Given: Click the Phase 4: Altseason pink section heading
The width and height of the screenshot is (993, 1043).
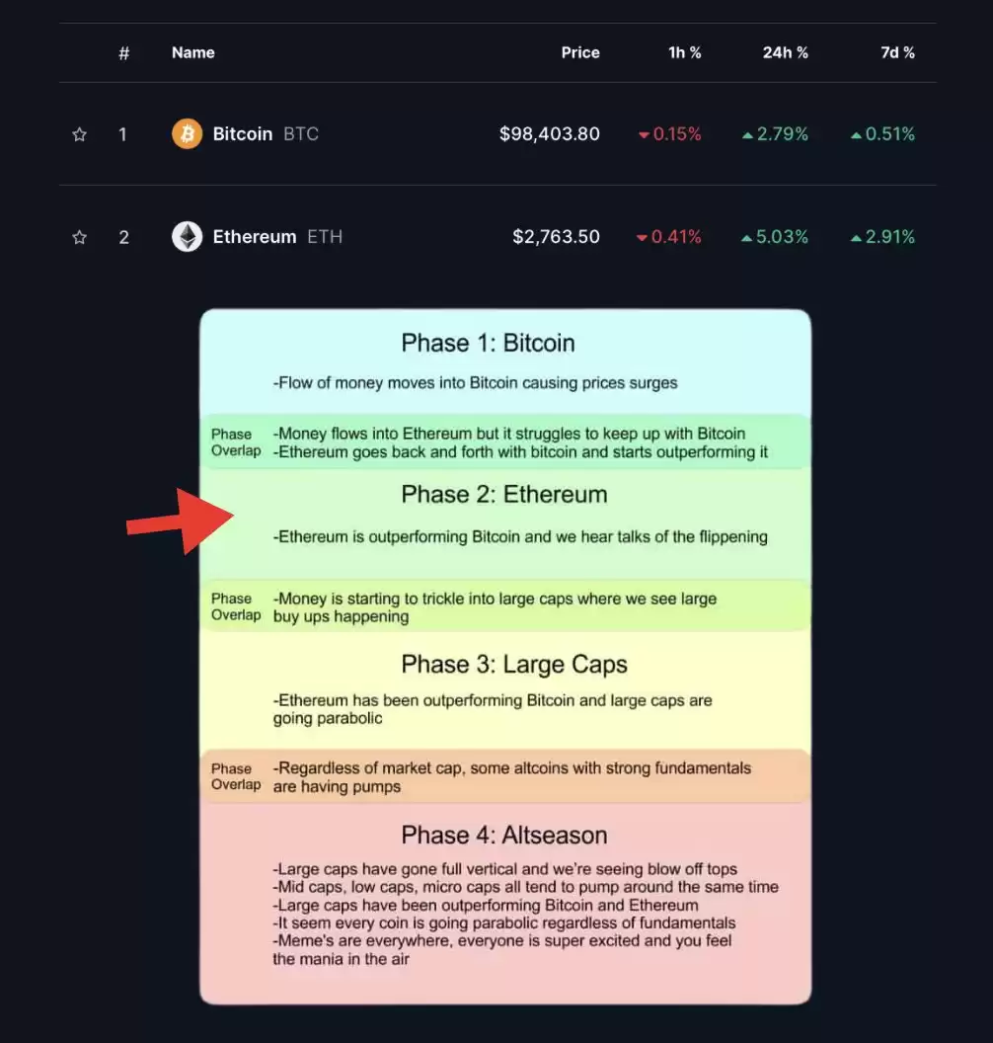Looking at the screenshot, I should 504,835.
